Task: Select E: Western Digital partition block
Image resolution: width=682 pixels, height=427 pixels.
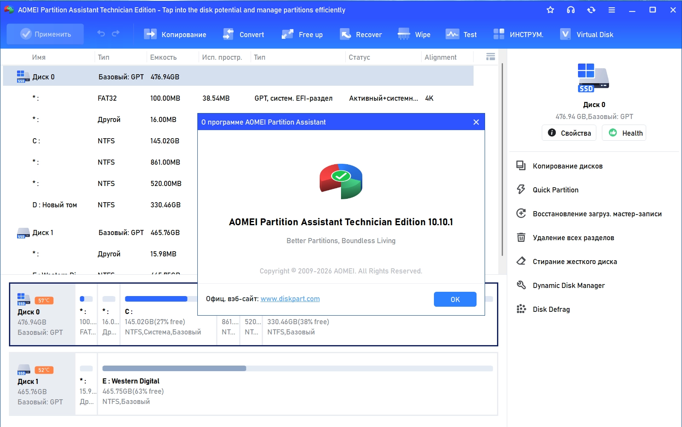Action: 298,384
